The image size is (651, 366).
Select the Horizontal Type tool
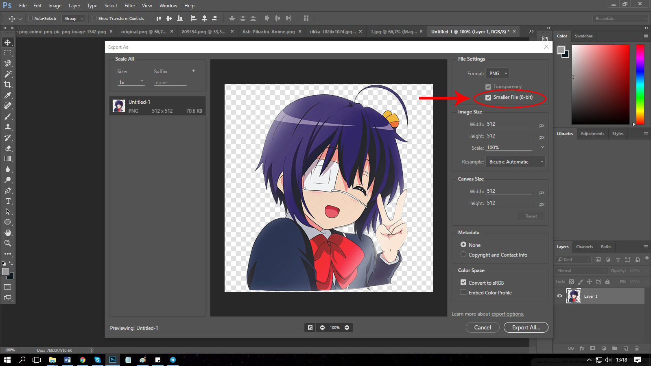8,201
